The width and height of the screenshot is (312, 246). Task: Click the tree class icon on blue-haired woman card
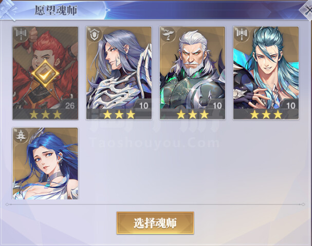tap(20, 135)
